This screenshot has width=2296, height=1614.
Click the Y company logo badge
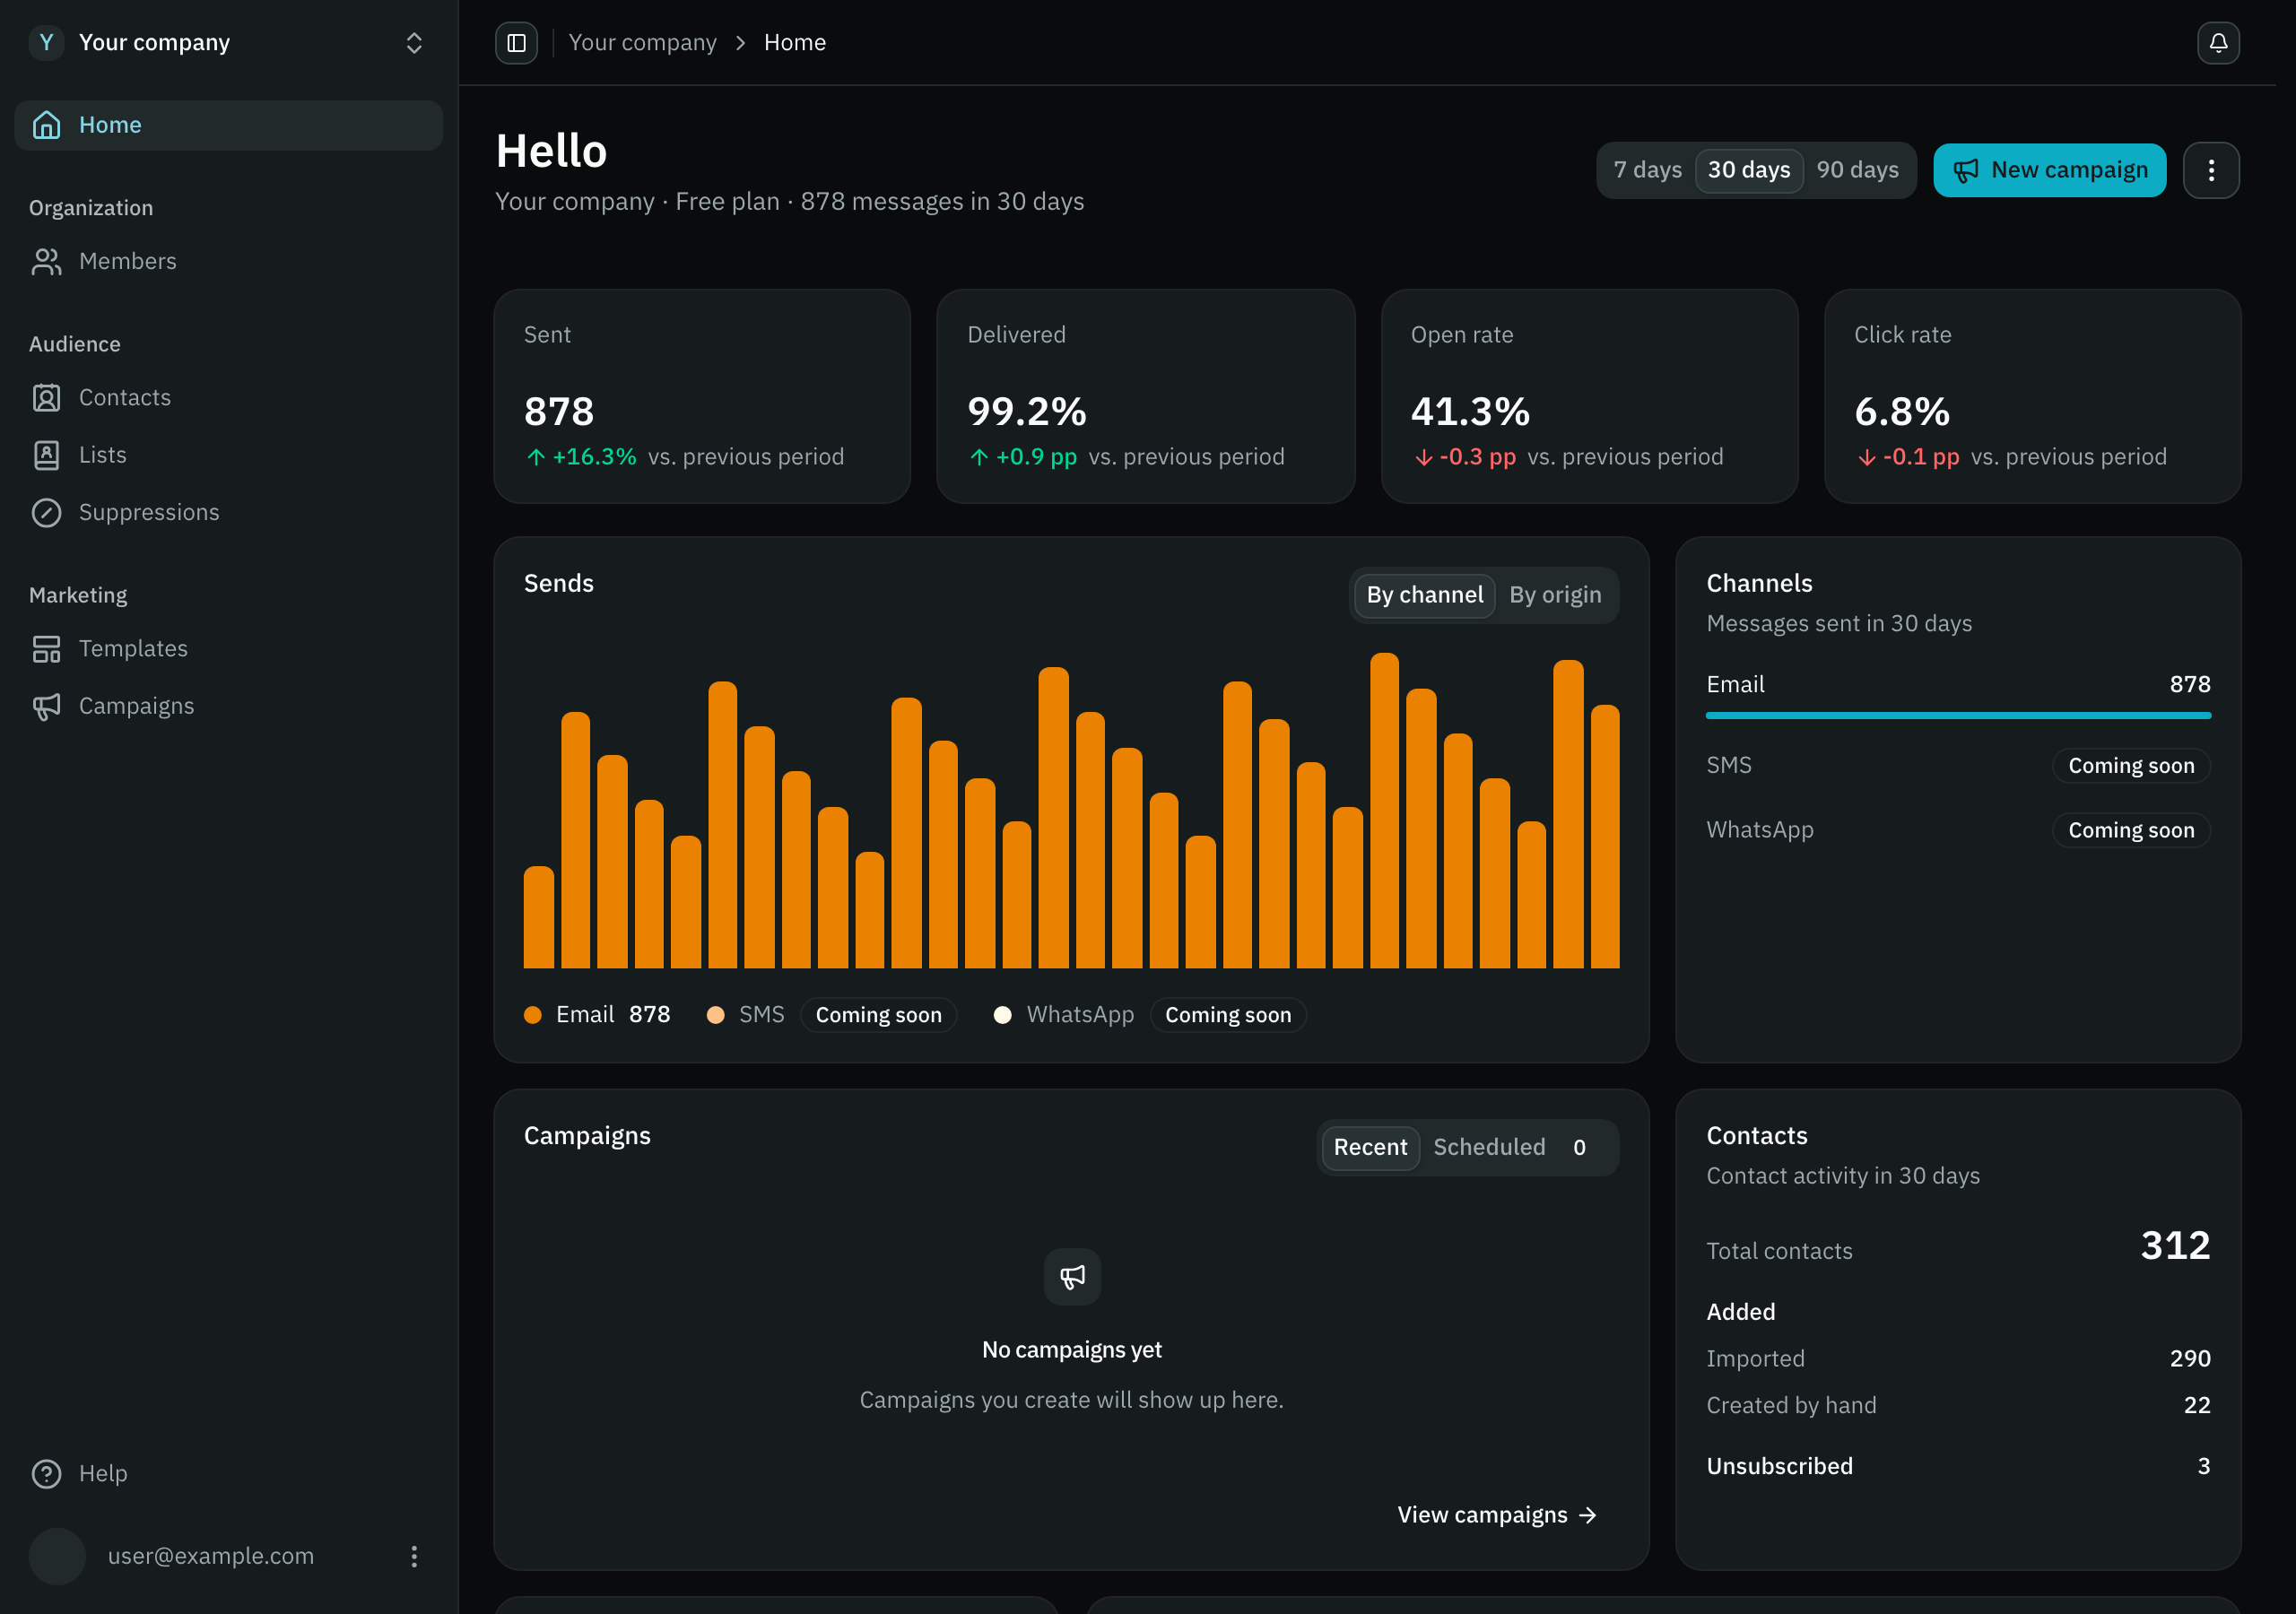click(46, 42)
